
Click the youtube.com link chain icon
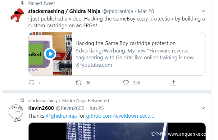pos(78,65)
